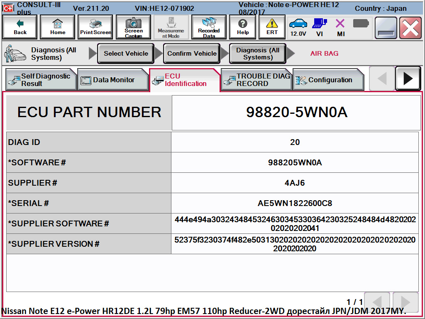Click serial number AE5WN1822600C8
The width and height of the screenshot is (425, 319).
coord(295,203)
